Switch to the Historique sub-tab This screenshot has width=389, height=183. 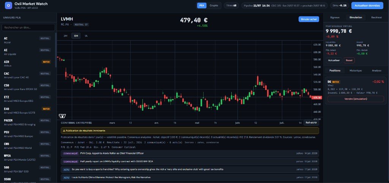[x=356, y=70]
